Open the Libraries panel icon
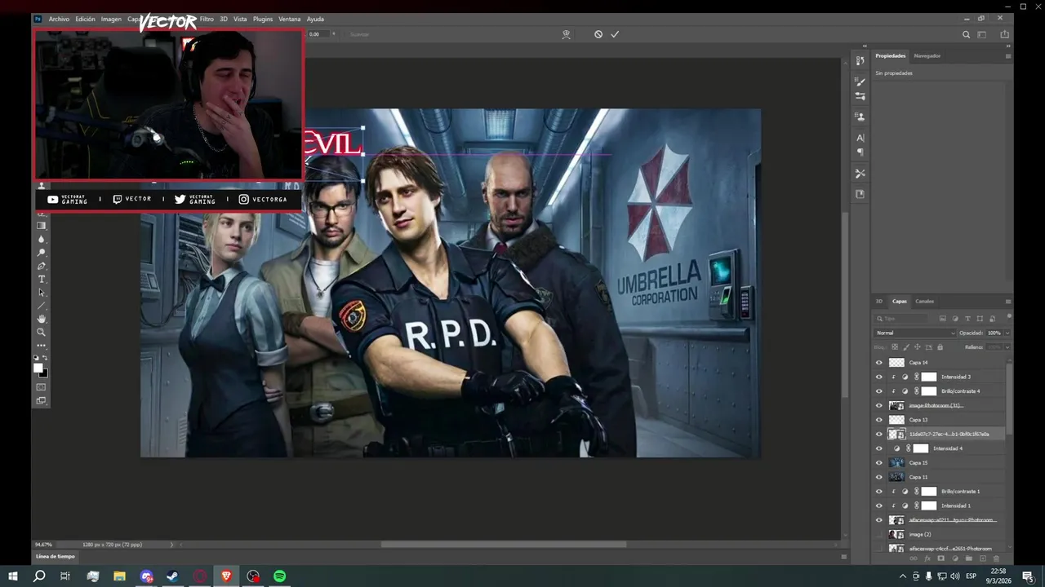1045x587 pixels. 860,194
